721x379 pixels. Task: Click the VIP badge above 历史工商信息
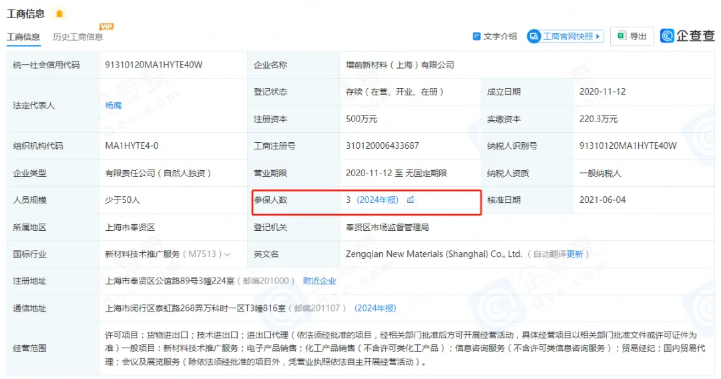click(x=107, y=27)
